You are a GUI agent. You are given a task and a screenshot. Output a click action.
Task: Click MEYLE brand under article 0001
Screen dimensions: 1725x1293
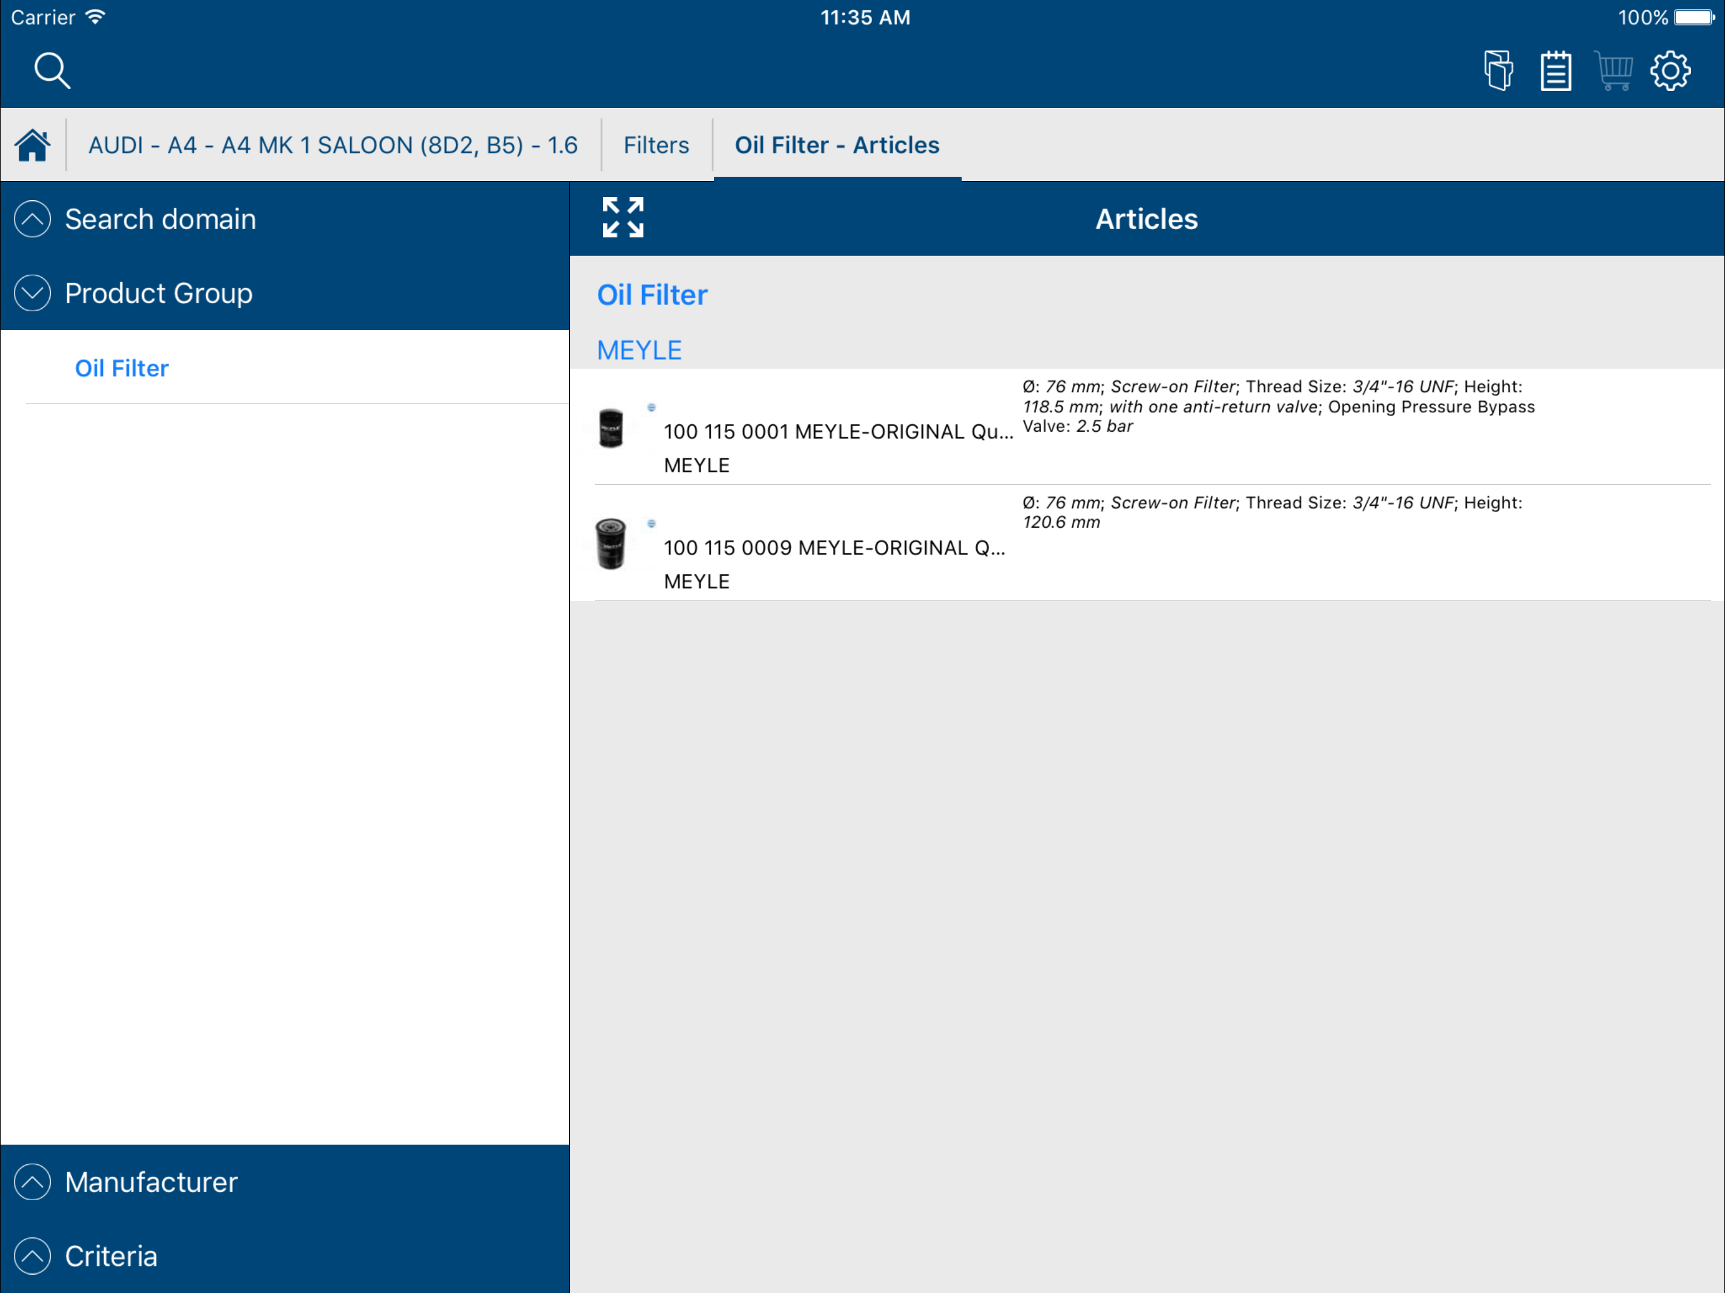(x=696, y=465)
